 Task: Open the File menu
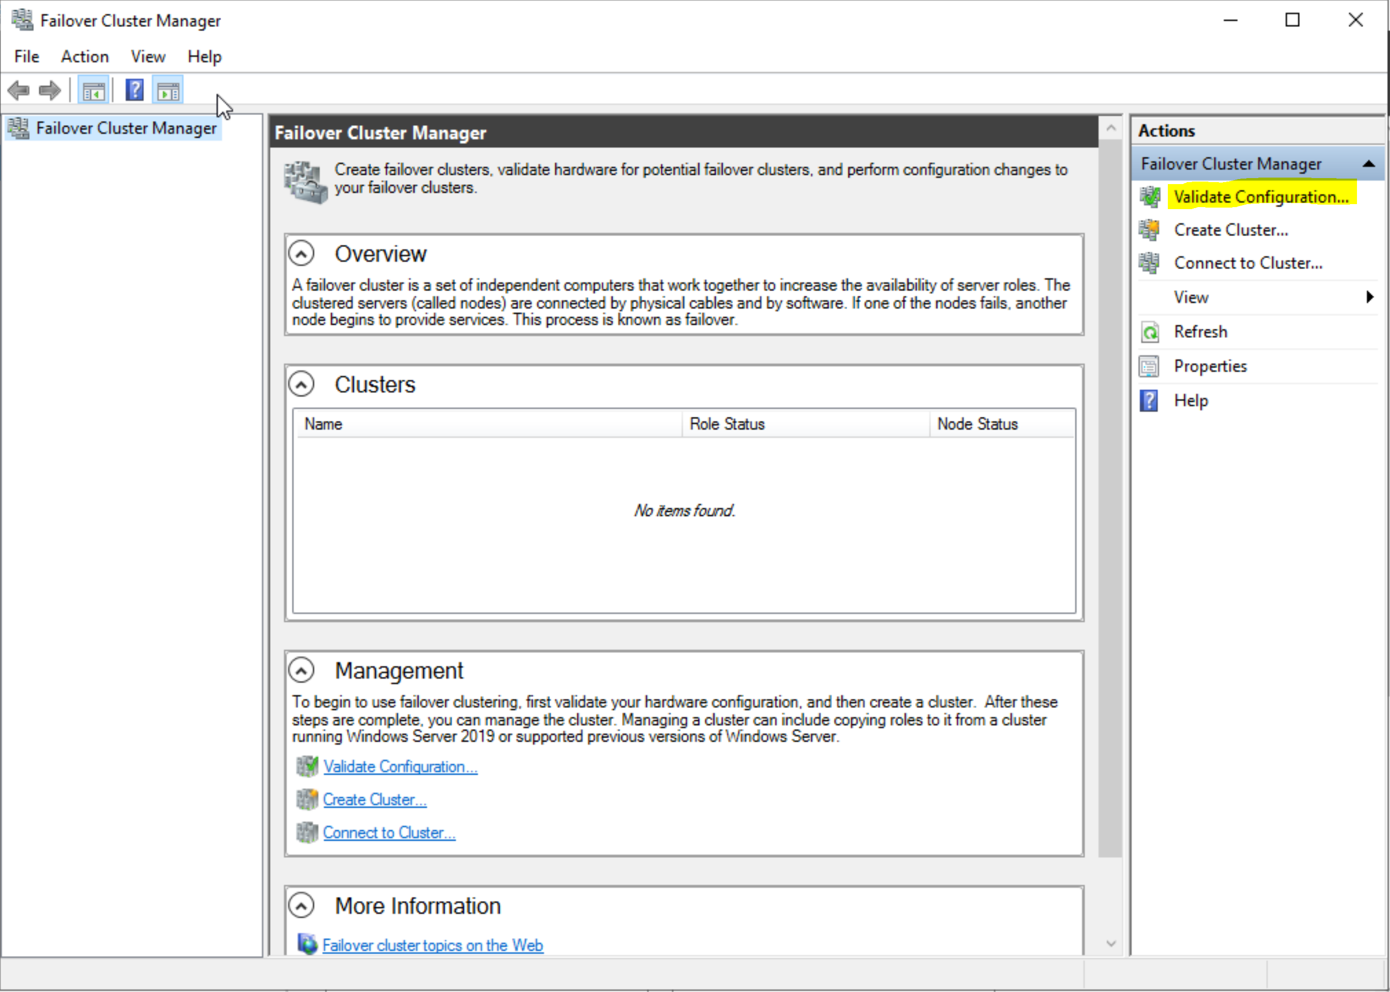click(27, 57)
